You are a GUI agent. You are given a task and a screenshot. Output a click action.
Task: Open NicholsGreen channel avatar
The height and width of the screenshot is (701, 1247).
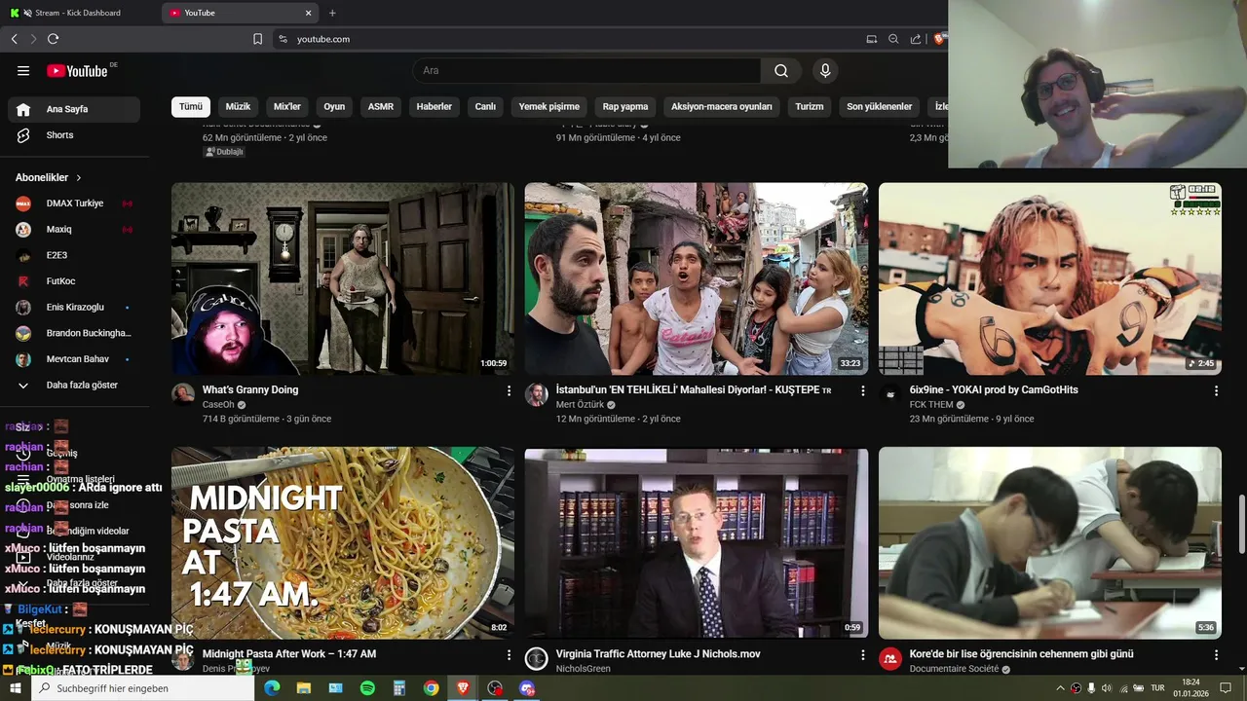pyautogui.click(x=536, y=659)
